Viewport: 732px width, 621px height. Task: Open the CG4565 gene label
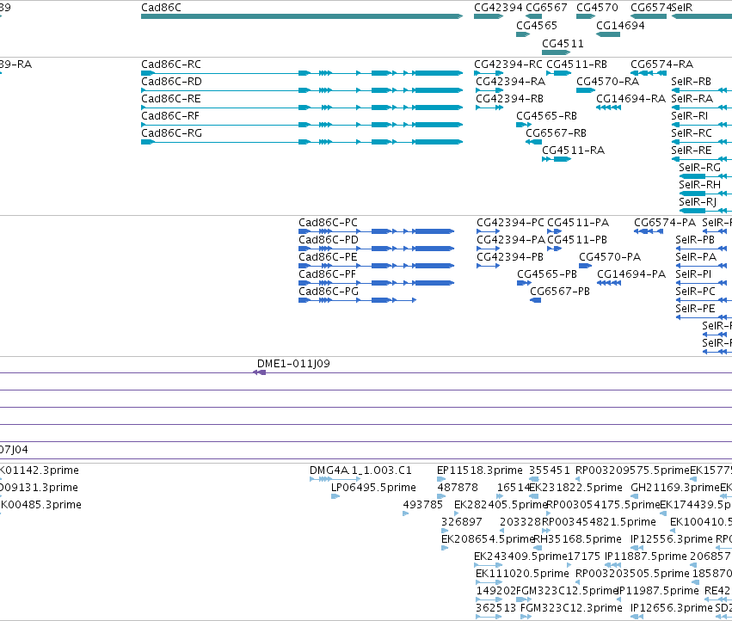(537, 25)
